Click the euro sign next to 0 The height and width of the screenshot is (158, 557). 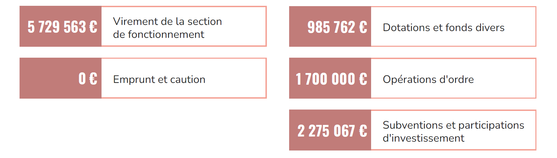coord(93,79)
